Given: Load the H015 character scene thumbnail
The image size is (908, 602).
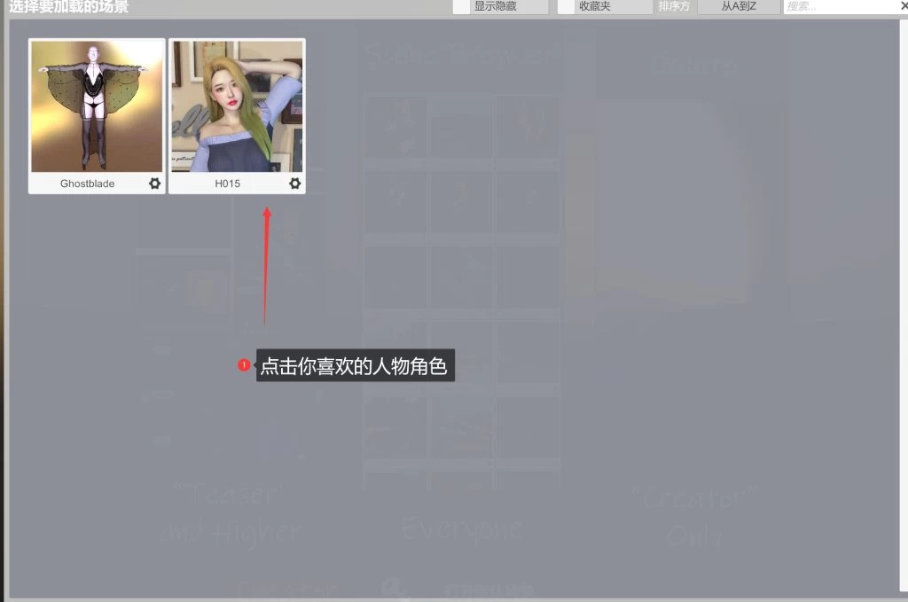Looking at the screenshot, I should click(237, 106).
